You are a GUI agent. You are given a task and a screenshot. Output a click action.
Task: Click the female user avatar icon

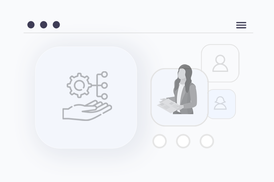[x=220, y=103]
